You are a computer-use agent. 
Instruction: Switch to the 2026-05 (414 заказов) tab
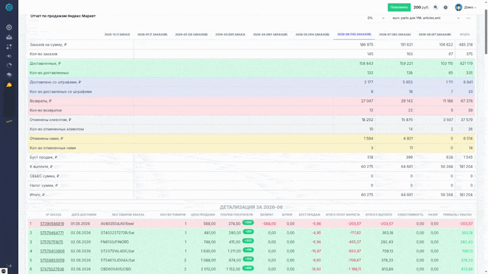[x=312, y=35]
